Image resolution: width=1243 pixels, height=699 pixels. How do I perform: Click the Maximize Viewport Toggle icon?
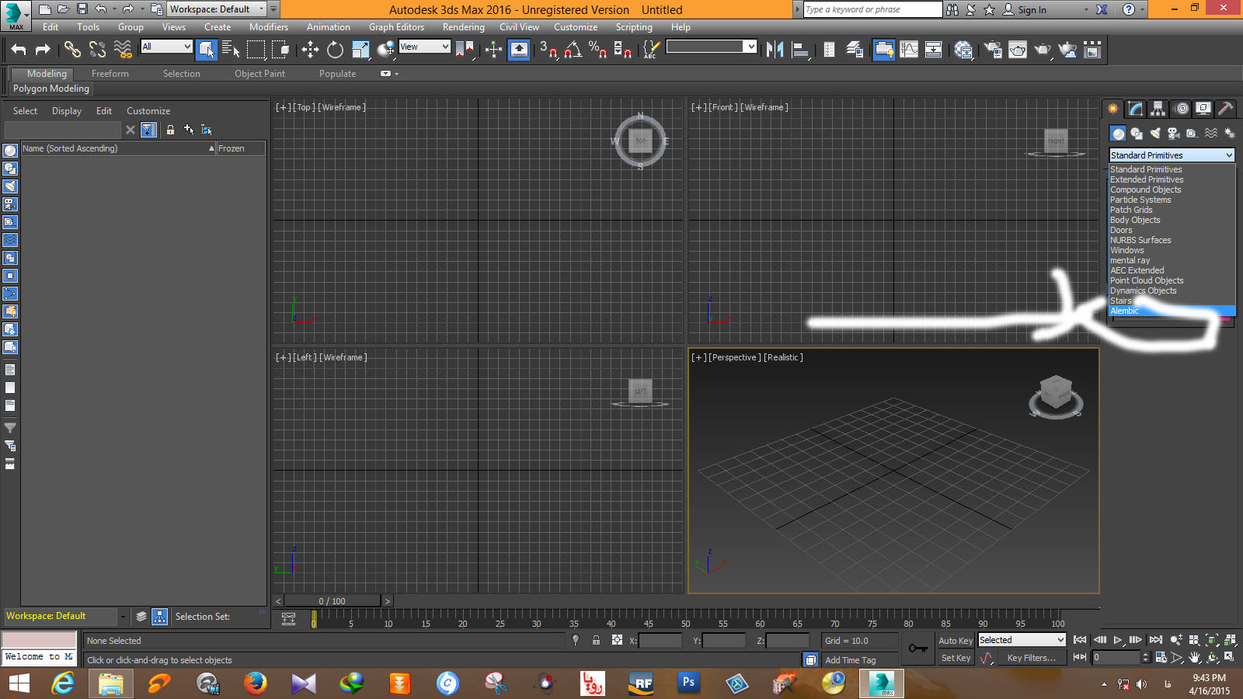pyautogui.click(x=1230, y=657)
